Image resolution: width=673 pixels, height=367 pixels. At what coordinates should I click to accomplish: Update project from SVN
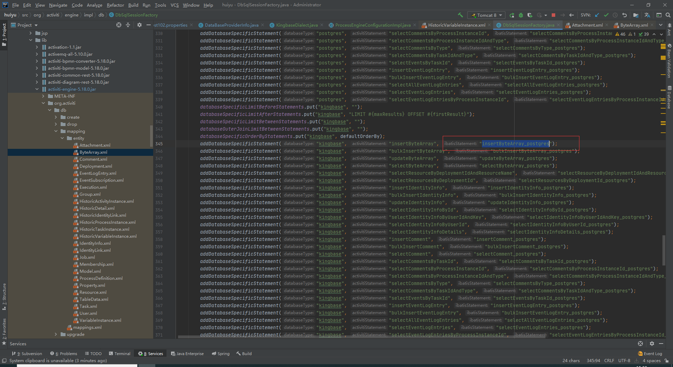click(597, 15)
